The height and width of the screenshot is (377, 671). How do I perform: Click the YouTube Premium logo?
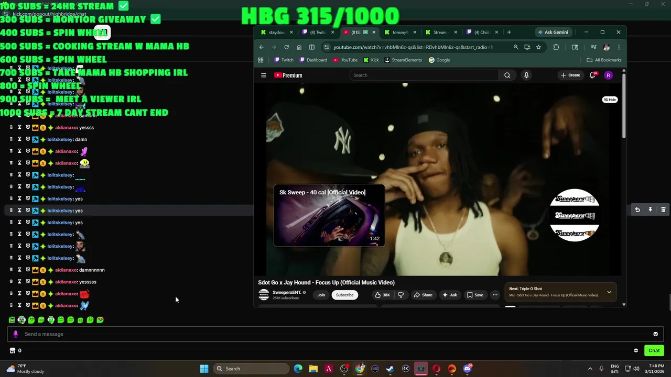[288, 75]
